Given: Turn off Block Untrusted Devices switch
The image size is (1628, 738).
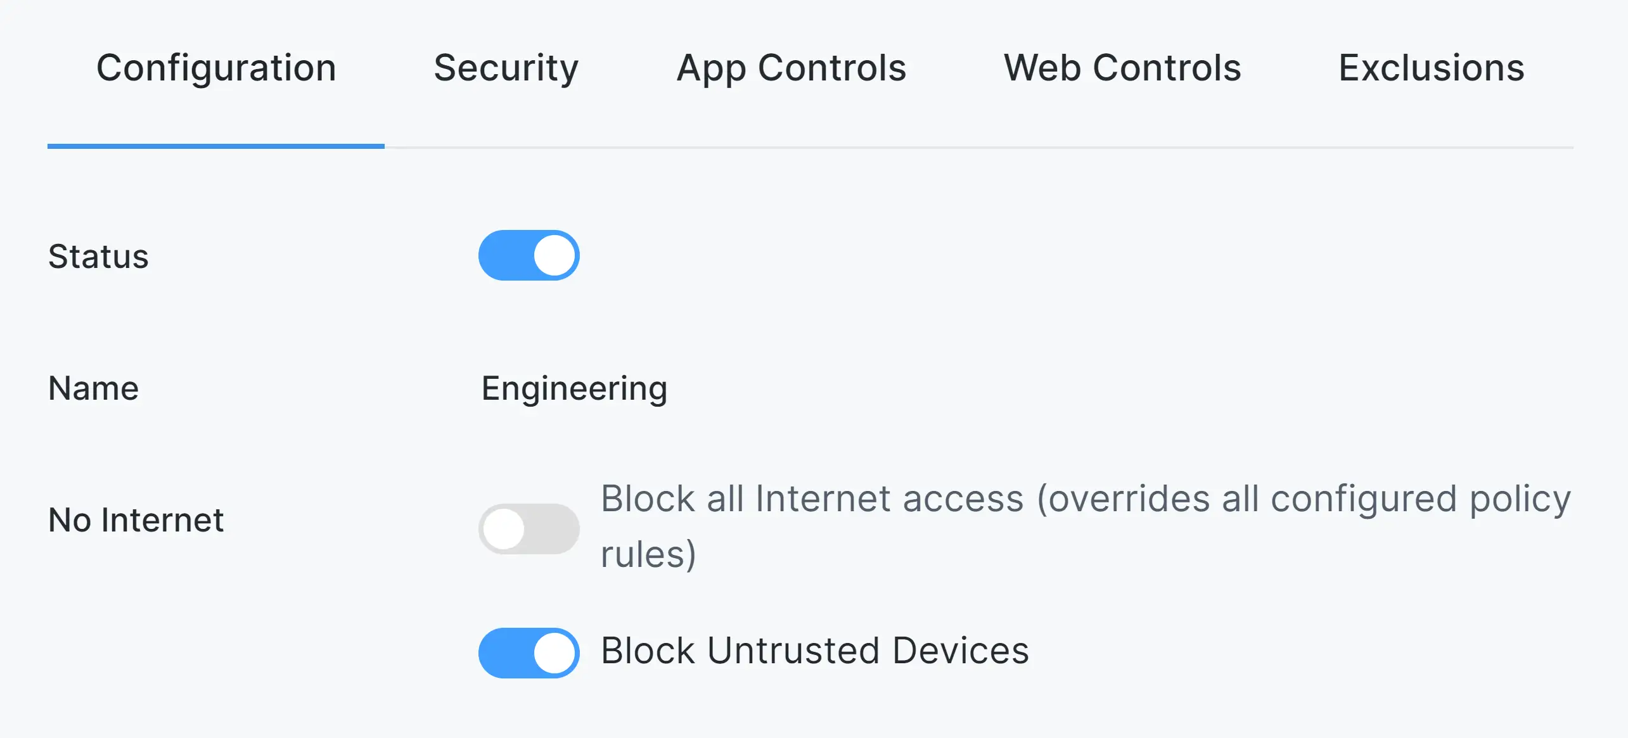Looking at the screenshot, I should coord(529,652).
